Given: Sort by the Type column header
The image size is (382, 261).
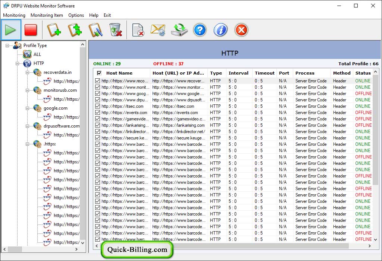Looking at the screenshot, I should coord(216,73).
